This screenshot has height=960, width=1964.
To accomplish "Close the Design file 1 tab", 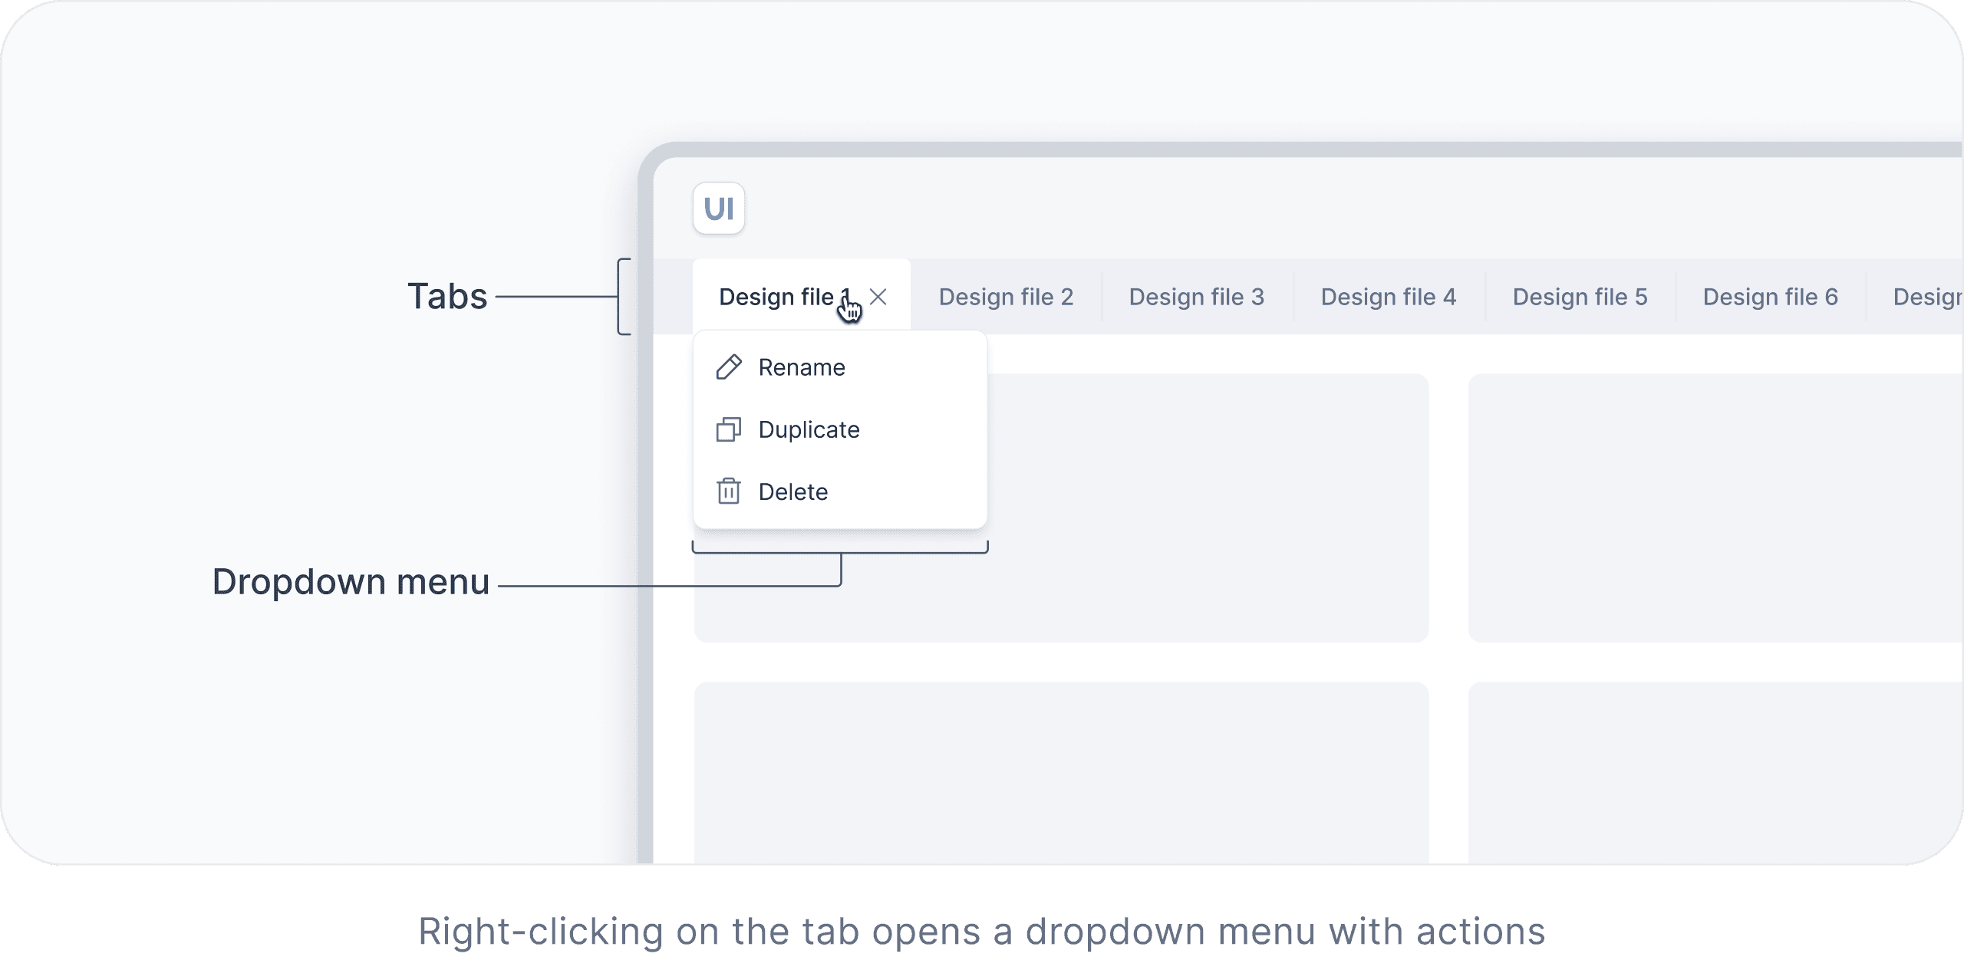I will click(x=878, y=297).
